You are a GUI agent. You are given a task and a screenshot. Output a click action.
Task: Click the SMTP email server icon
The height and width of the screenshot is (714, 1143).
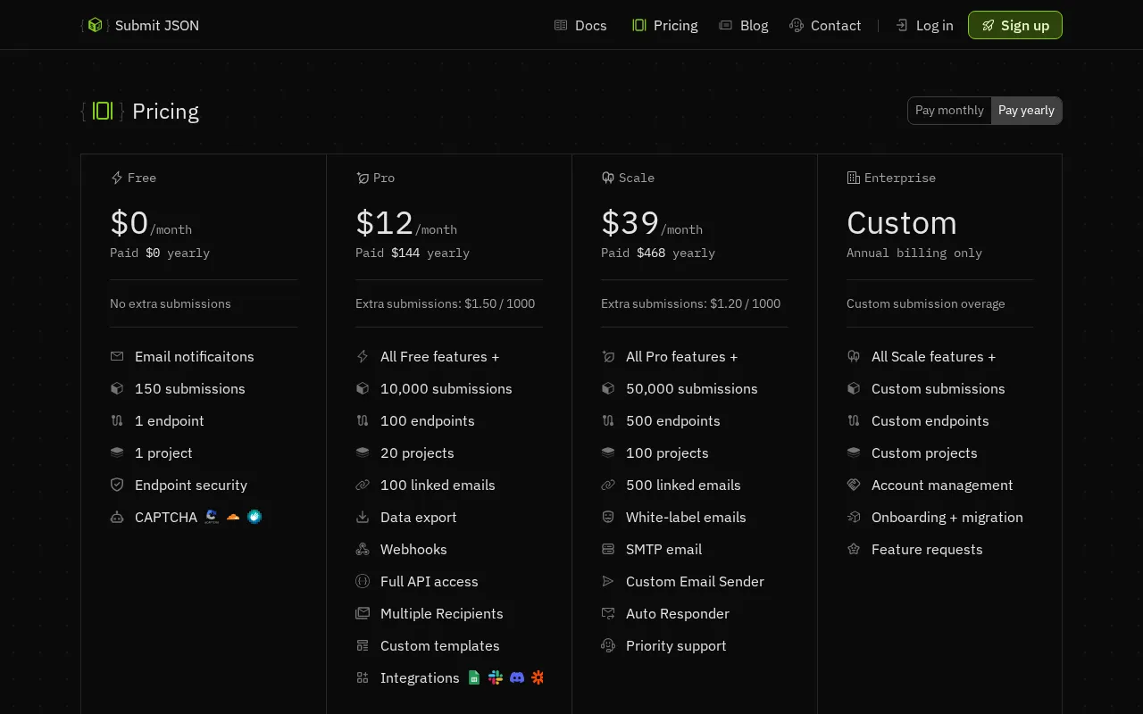(x=608, y=549)
